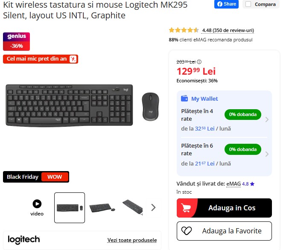
Task: Expand the 4 rate payment option chevron
Action: click(x=267, y=119)
